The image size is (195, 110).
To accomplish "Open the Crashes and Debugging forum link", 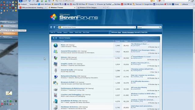I will pos(71,94).
